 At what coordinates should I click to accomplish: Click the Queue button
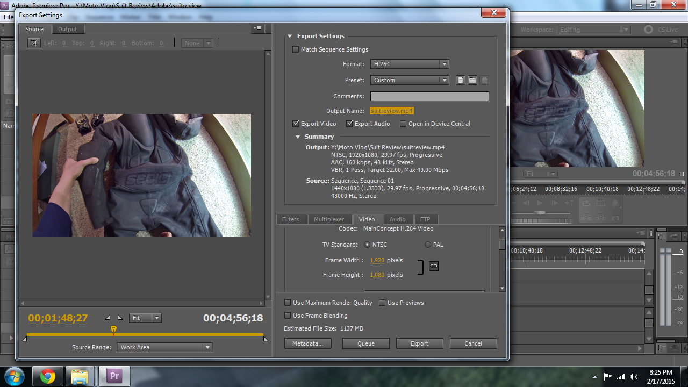pyautogui.click(x=366, y=343)
